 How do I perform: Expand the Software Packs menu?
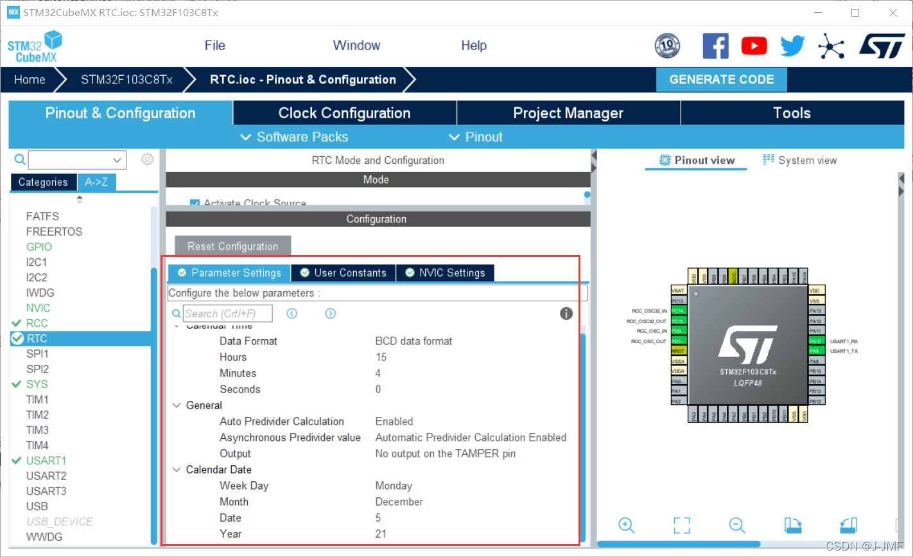(x=293, y=137)
